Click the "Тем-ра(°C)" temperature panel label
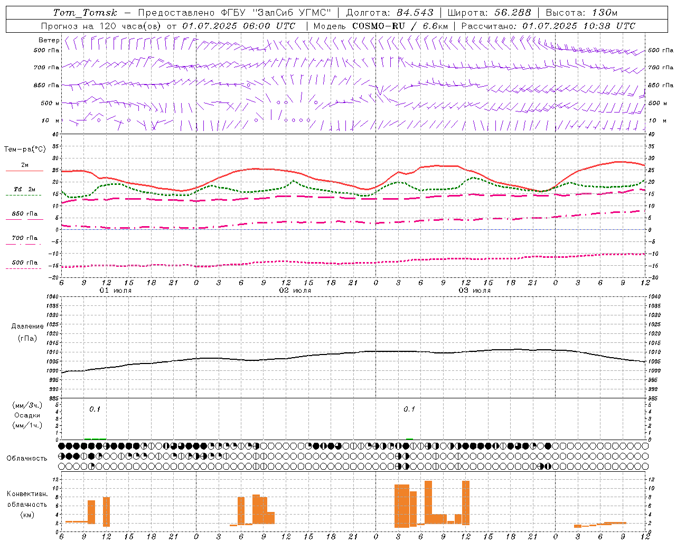 [25, 150]
